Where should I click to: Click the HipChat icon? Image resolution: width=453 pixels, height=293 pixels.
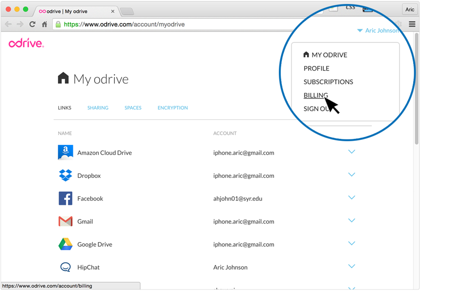coord(65,267)
